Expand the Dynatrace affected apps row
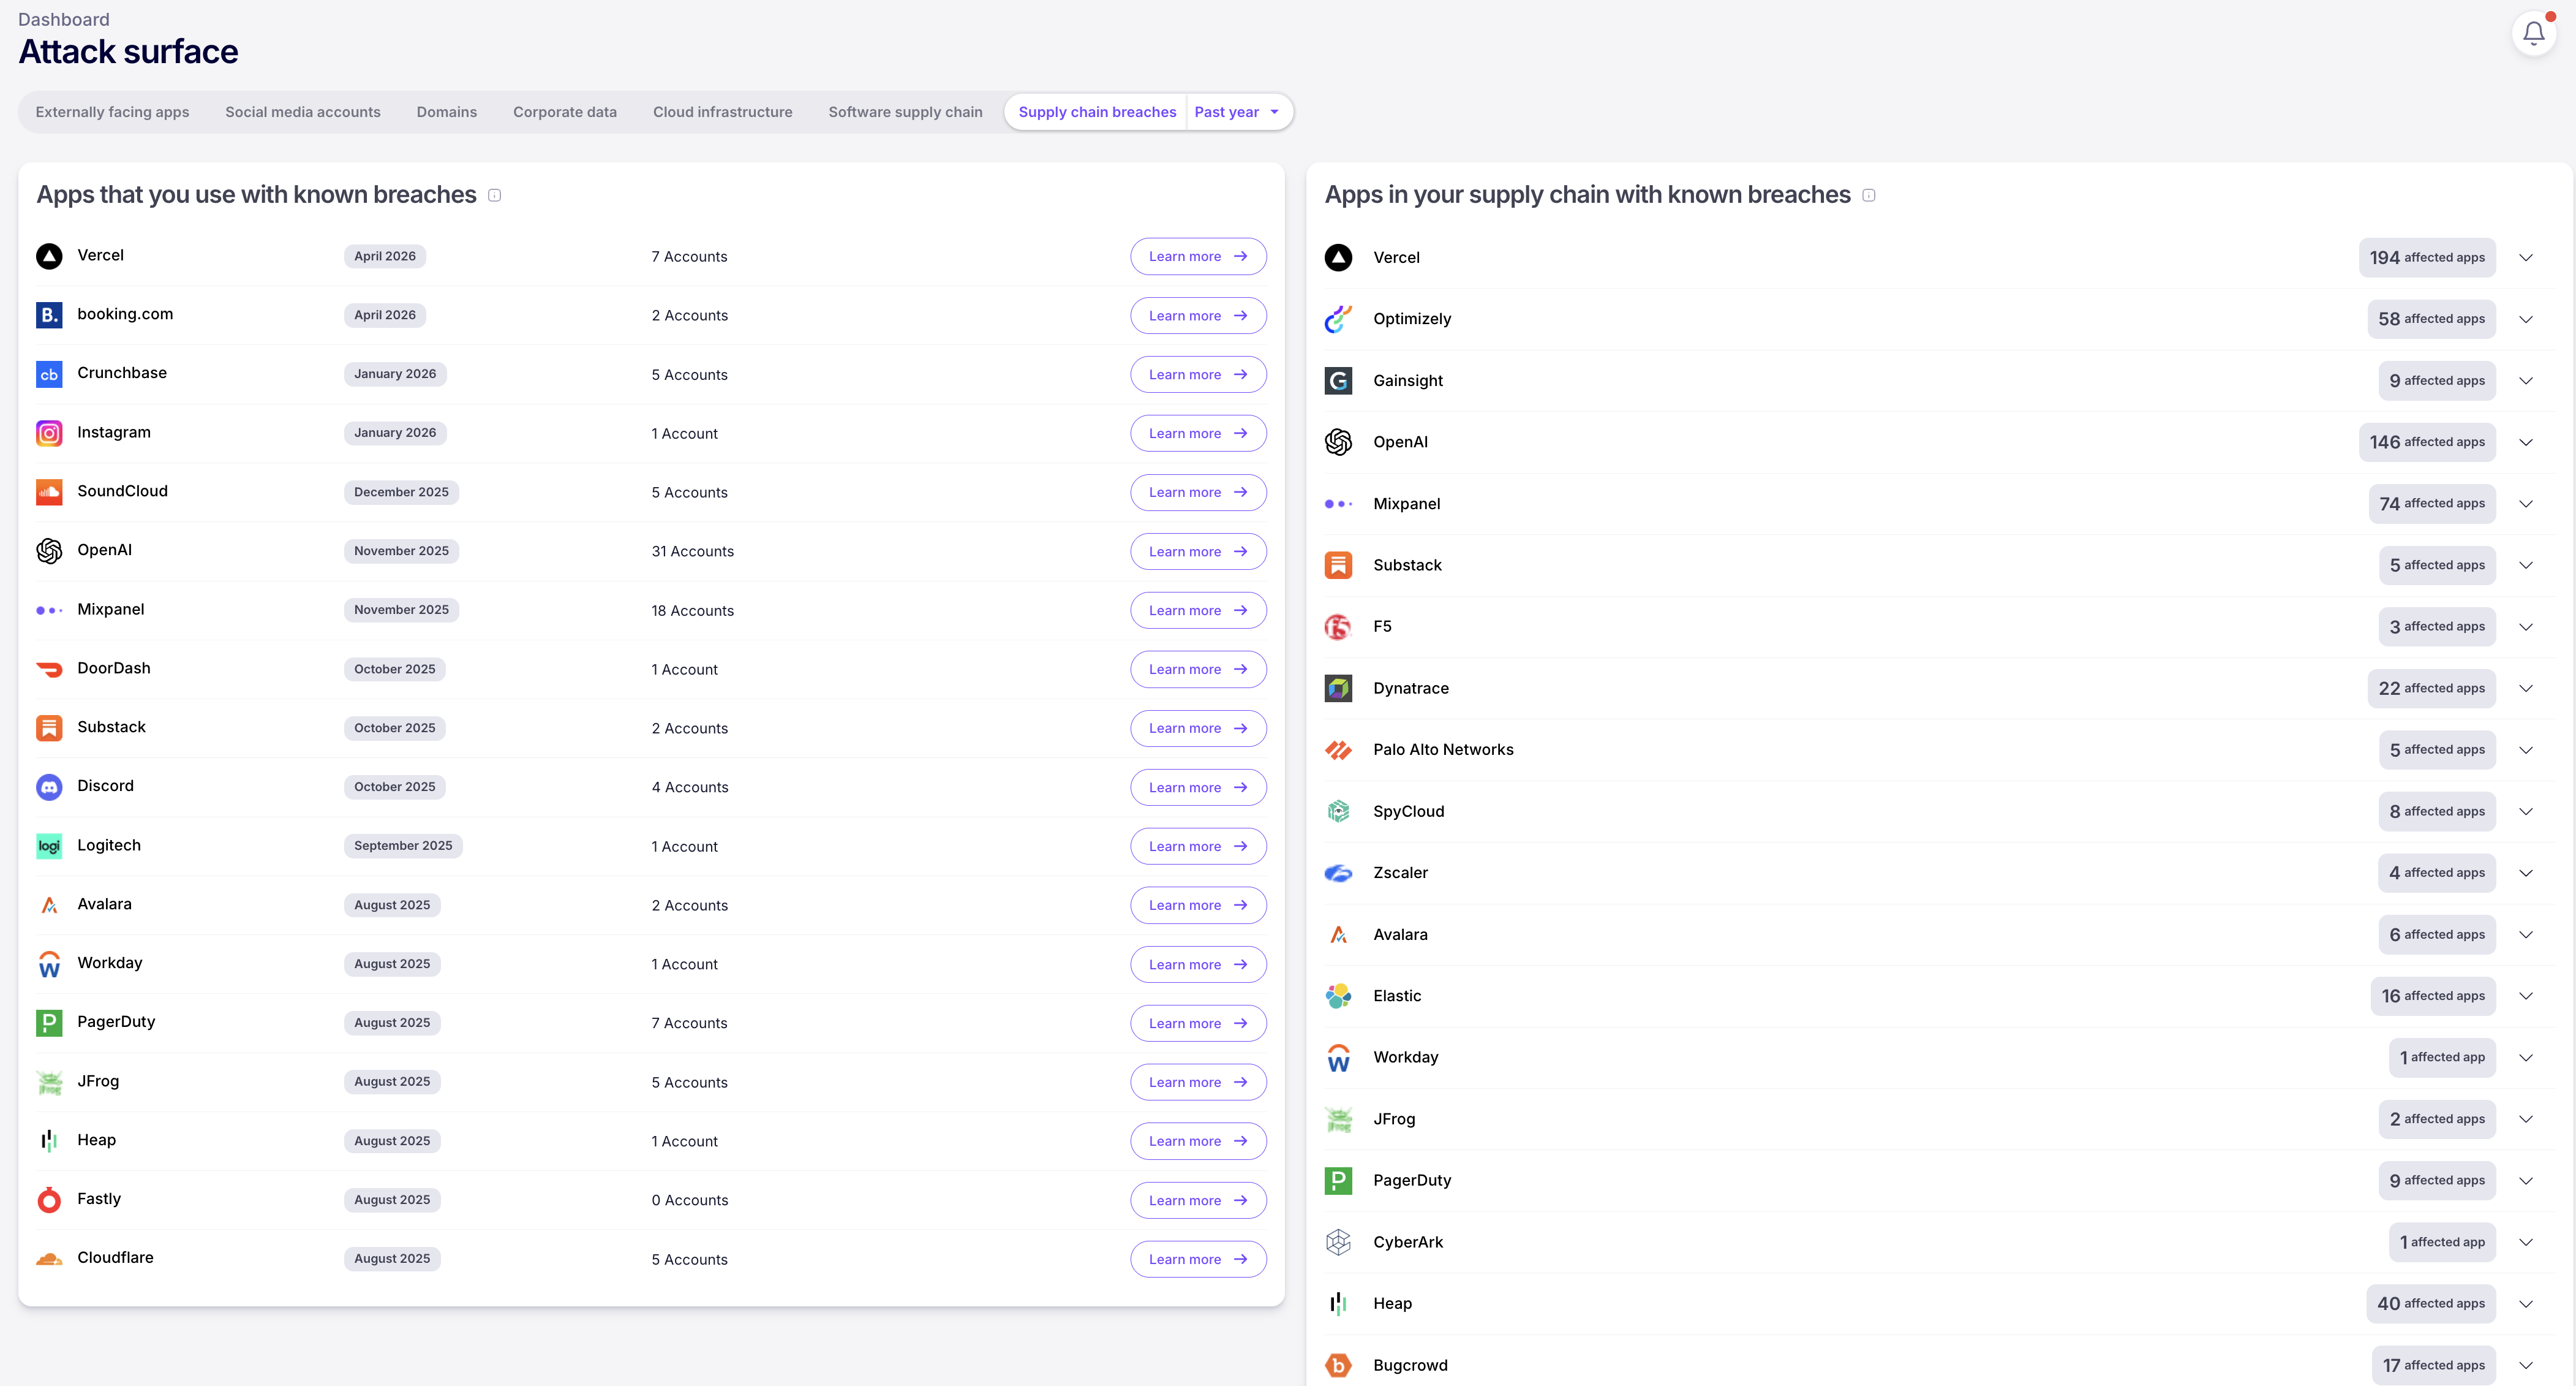This screenshot has width=2576, height=1386. coord(2526,689)
